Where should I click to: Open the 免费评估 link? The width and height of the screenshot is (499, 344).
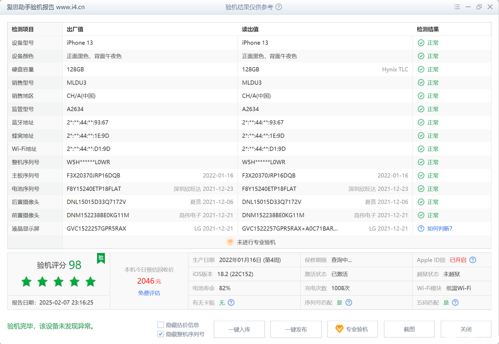pos(149,293)
